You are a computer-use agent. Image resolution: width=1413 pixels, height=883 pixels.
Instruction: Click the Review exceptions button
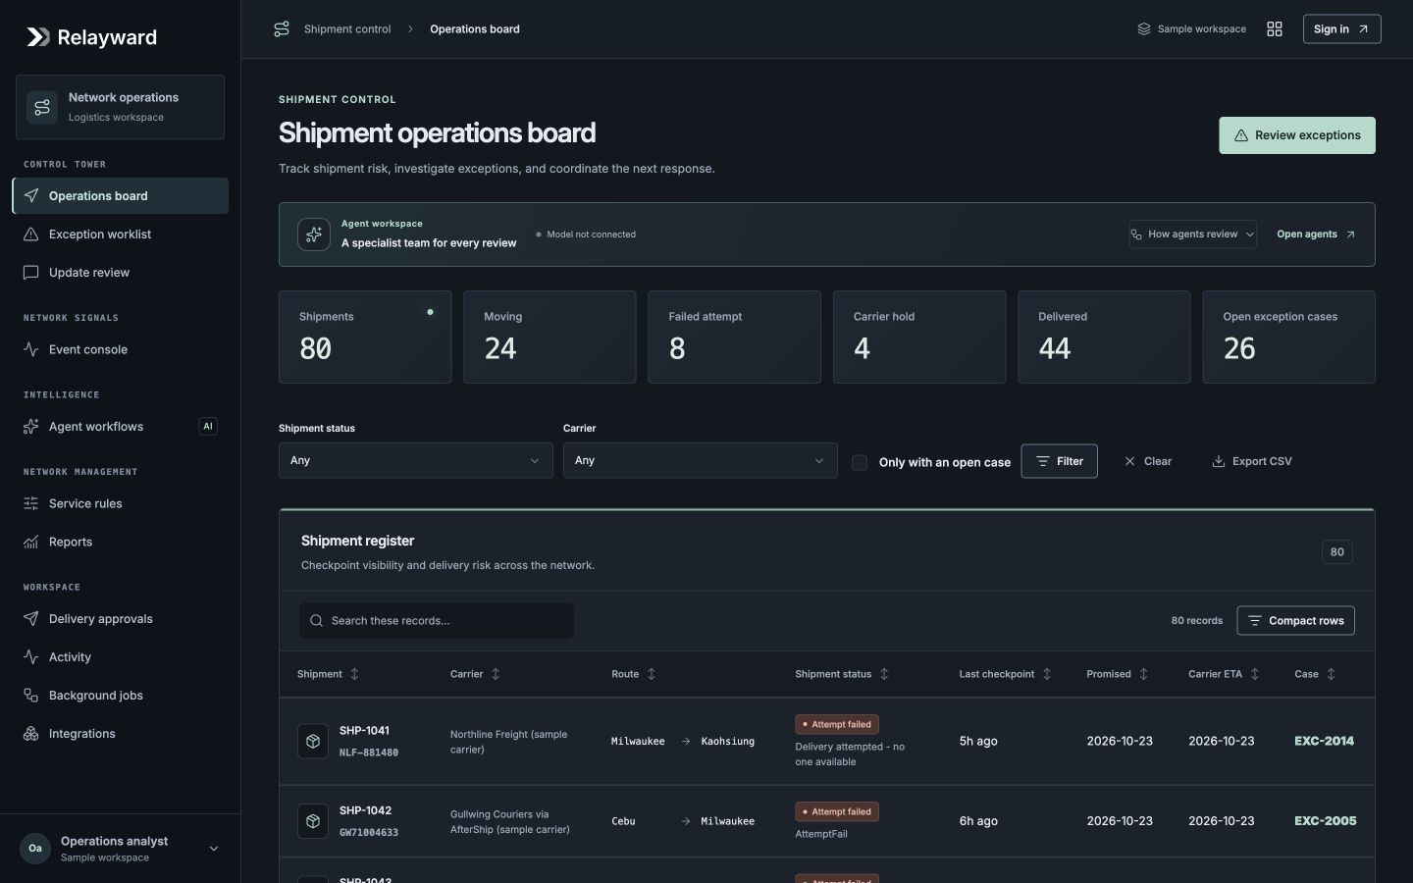click(1297, 135)
